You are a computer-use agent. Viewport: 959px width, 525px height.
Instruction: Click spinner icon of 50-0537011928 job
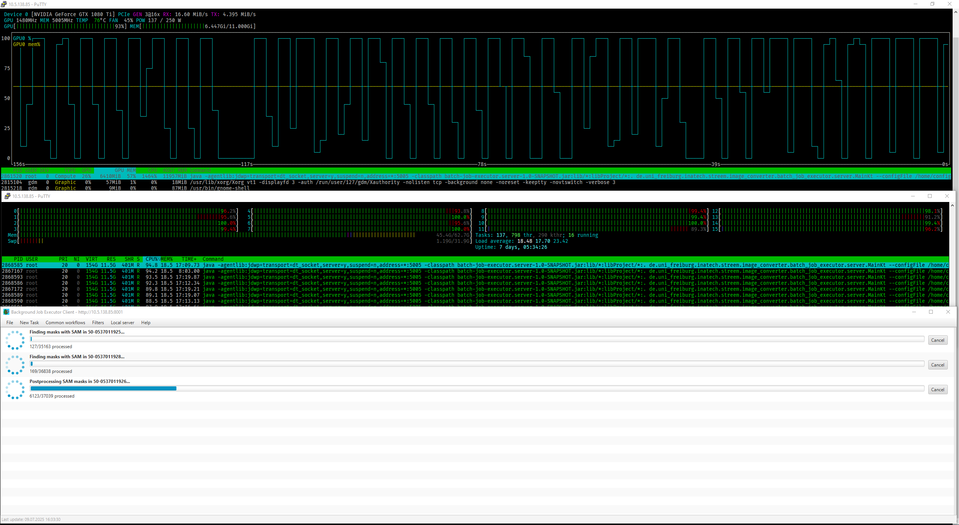[x=15, y=365]
